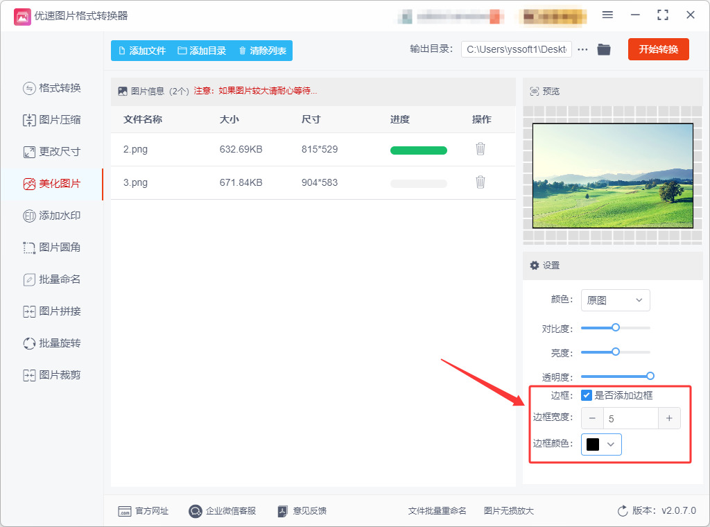Remove 3.png with the trash icon

pos(480,182)
